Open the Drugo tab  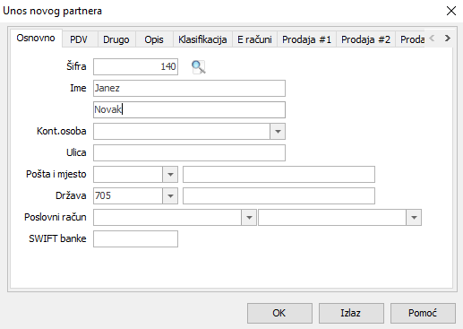116,39
